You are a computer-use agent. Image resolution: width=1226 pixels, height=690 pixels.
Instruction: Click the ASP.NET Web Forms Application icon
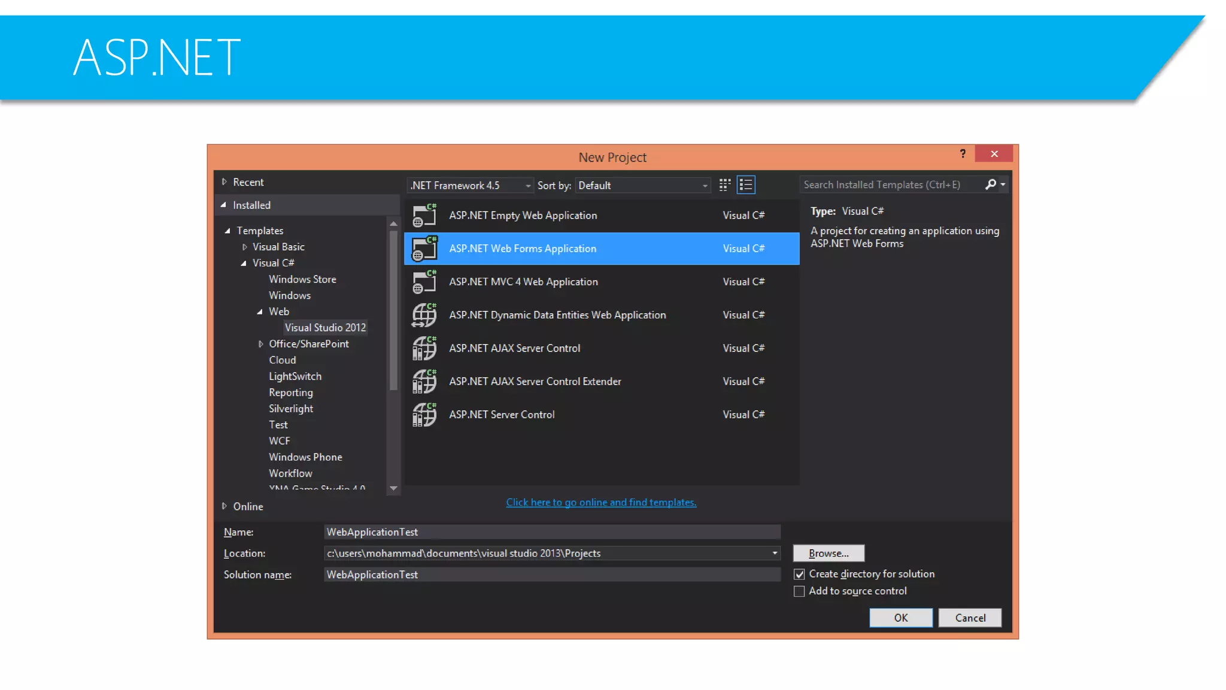(x=424, y=249)
